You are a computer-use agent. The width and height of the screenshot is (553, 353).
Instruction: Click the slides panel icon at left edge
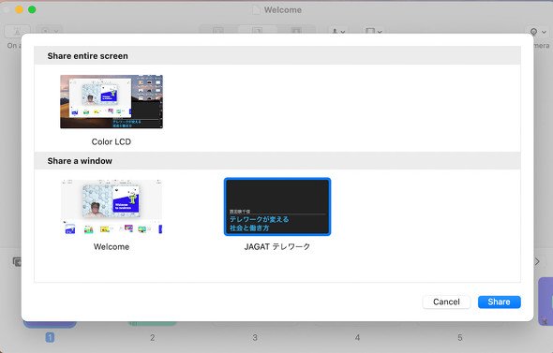click(17, 261)
